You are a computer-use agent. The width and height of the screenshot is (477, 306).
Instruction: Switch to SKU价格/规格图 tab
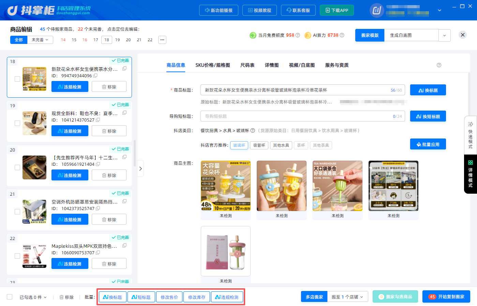pos(213,65)
